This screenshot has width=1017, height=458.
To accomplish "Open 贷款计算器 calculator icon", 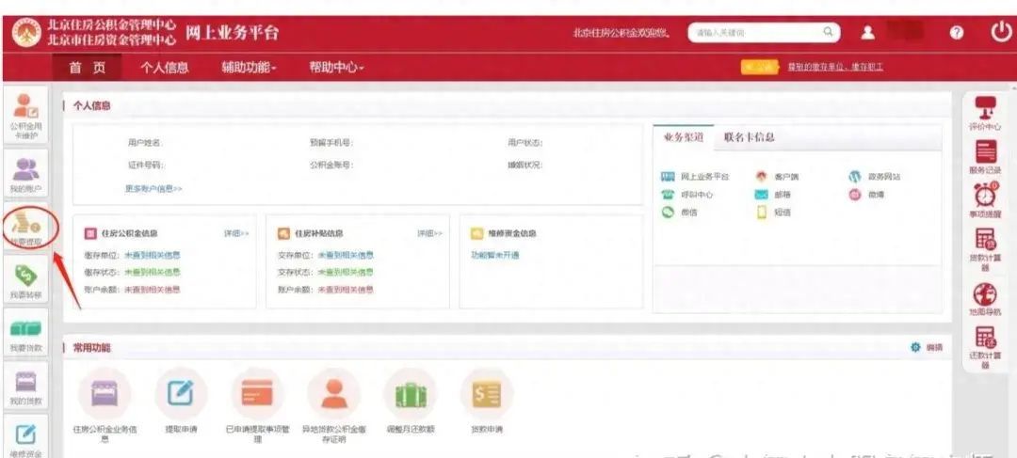I will coord(985,249).
